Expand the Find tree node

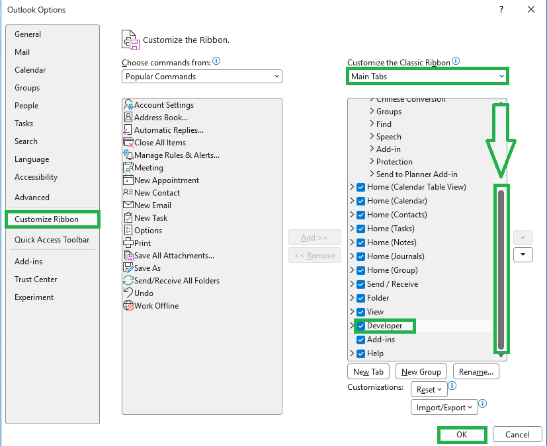[372, 124]
